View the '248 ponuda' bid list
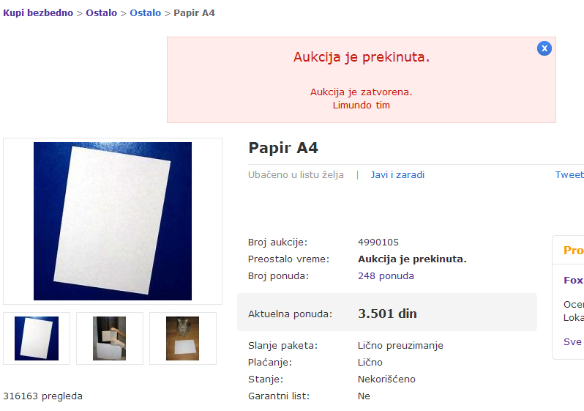The height and width of the screenshot is (411, 584). point(386,276)
